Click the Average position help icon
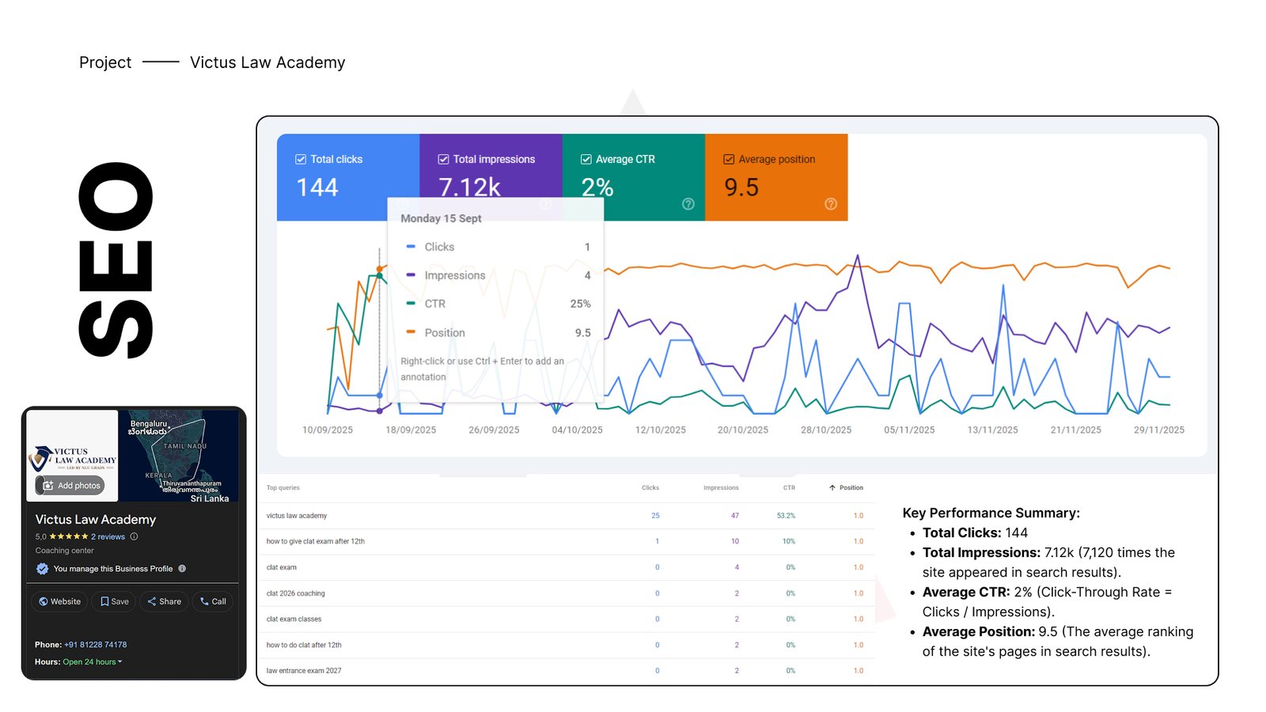This screenshot has width=1266, height=712. 830,204
